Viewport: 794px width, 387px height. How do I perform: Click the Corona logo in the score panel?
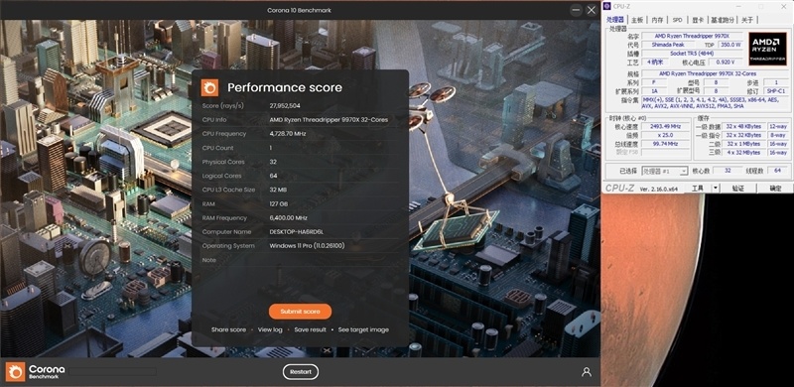(209, 87)
